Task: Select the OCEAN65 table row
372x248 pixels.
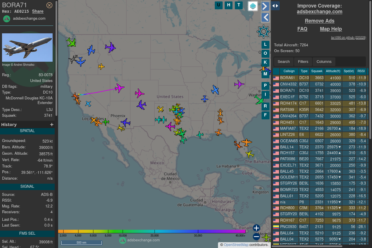Action: pyautogui.click(x=321, y=141)
